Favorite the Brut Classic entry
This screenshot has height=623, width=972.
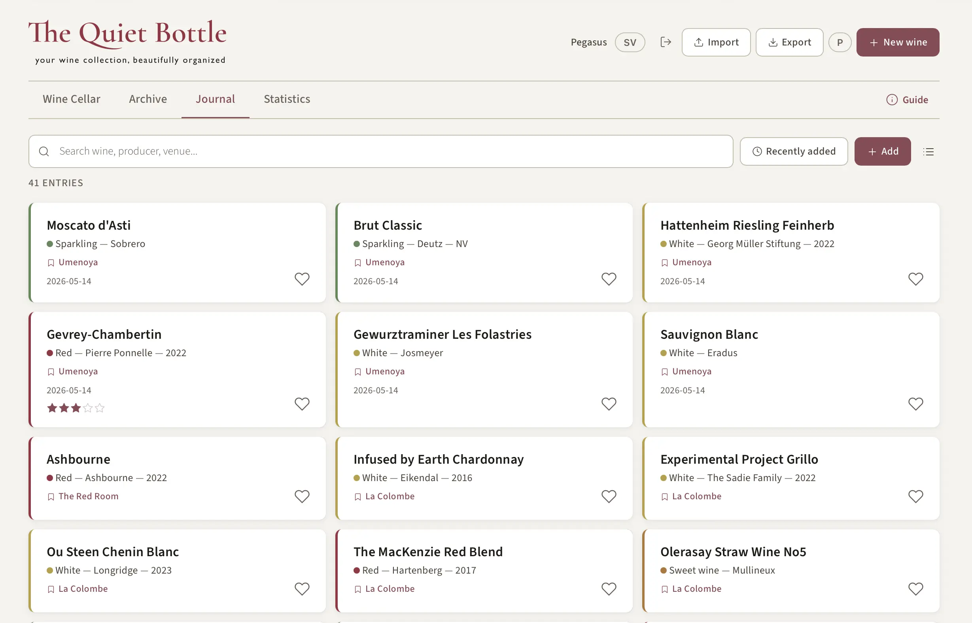click(609, 279)
